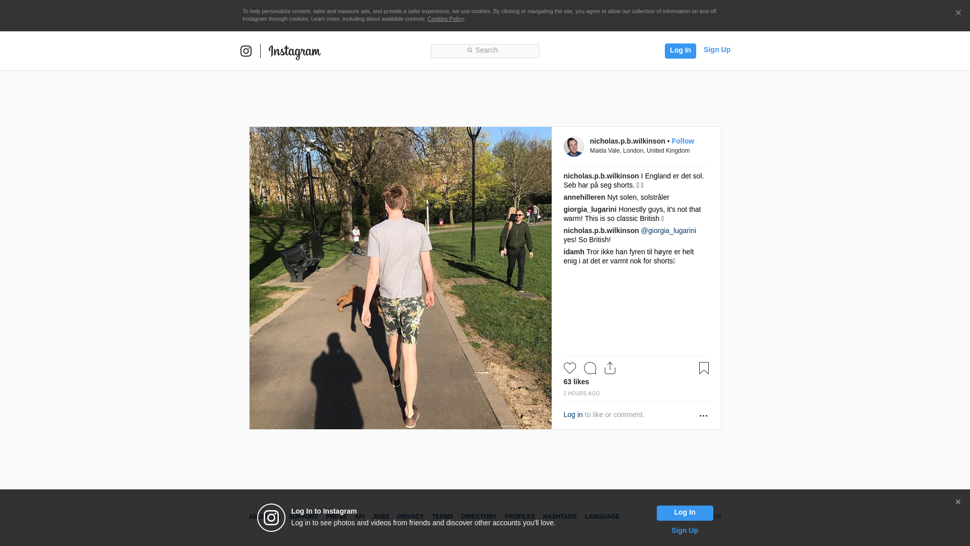
Task: Open the JOBS footer link
Action: coord(381,517)
